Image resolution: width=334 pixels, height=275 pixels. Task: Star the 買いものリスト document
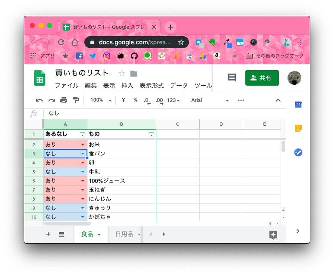122,74
